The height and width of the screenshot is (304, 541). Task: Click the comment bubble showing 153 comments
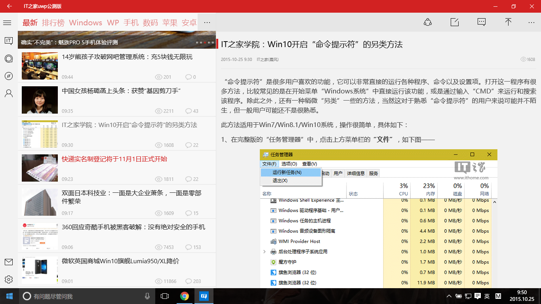click(x=189, y=247)
